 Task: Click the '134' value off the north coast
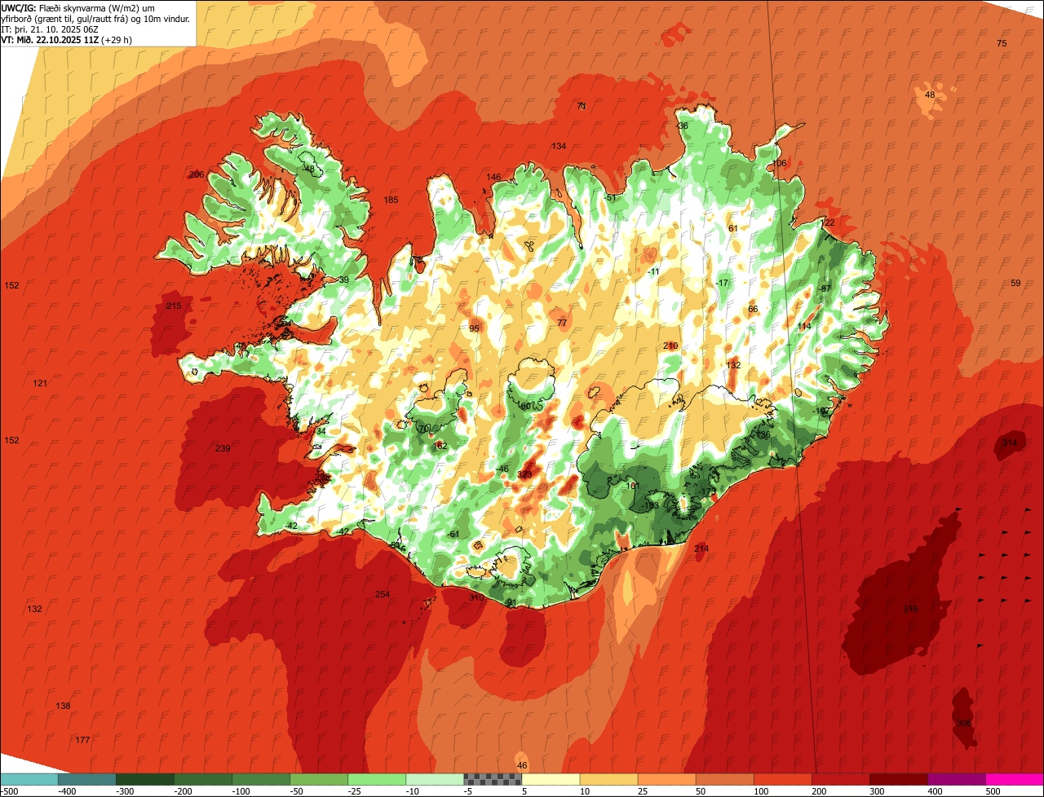pyautogui.click(x=559, y=146)
